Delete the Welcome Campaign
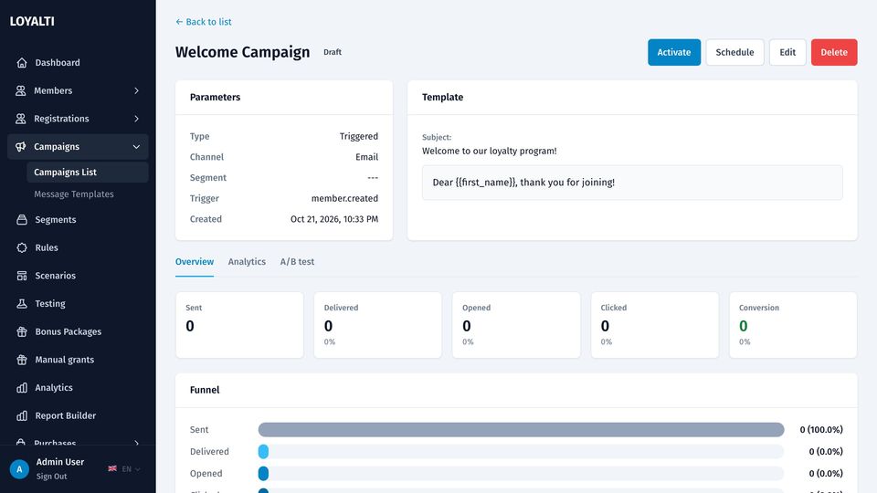This screenshot has height=493, width=877. tap(833, 52)
